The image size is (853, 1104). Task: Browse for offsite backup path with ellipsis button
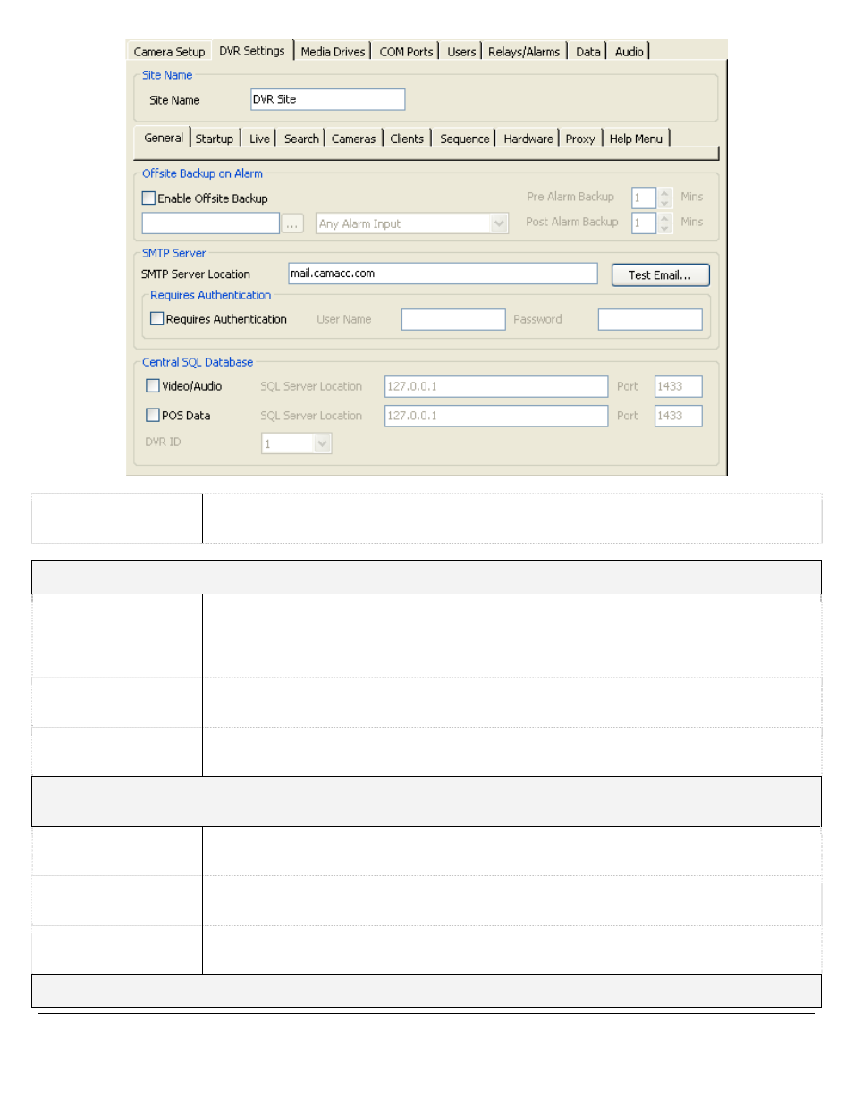pyautogui.click(x=292, y=223)
